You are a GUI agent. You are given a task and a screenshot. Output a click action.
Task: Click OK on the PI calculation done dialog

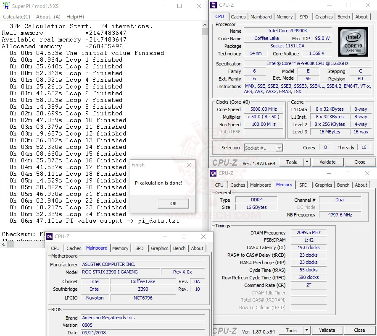click(x=173, y=203)
